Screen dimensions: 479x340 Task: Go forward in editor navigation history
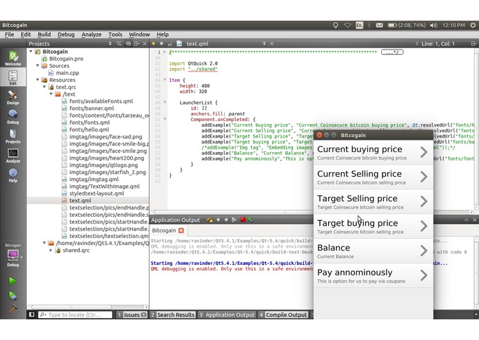point(161,43)
